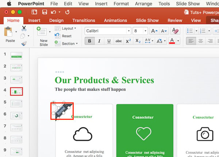Expand the New Slide dropdown arrow
The image size is (219, 157).
[50, 32]
